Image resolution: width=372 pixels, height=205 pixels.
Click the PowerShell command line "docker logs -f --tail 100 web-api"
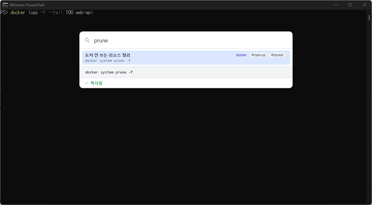[51, 12]
